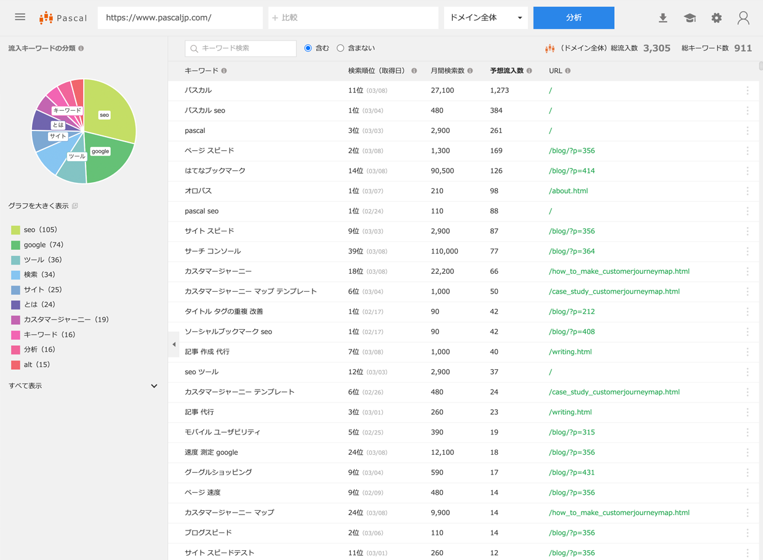Image resolution: width=763 pixels, height=560 pixels.
Task: Expand すべて表示 category list
Action: pos(82,386)
